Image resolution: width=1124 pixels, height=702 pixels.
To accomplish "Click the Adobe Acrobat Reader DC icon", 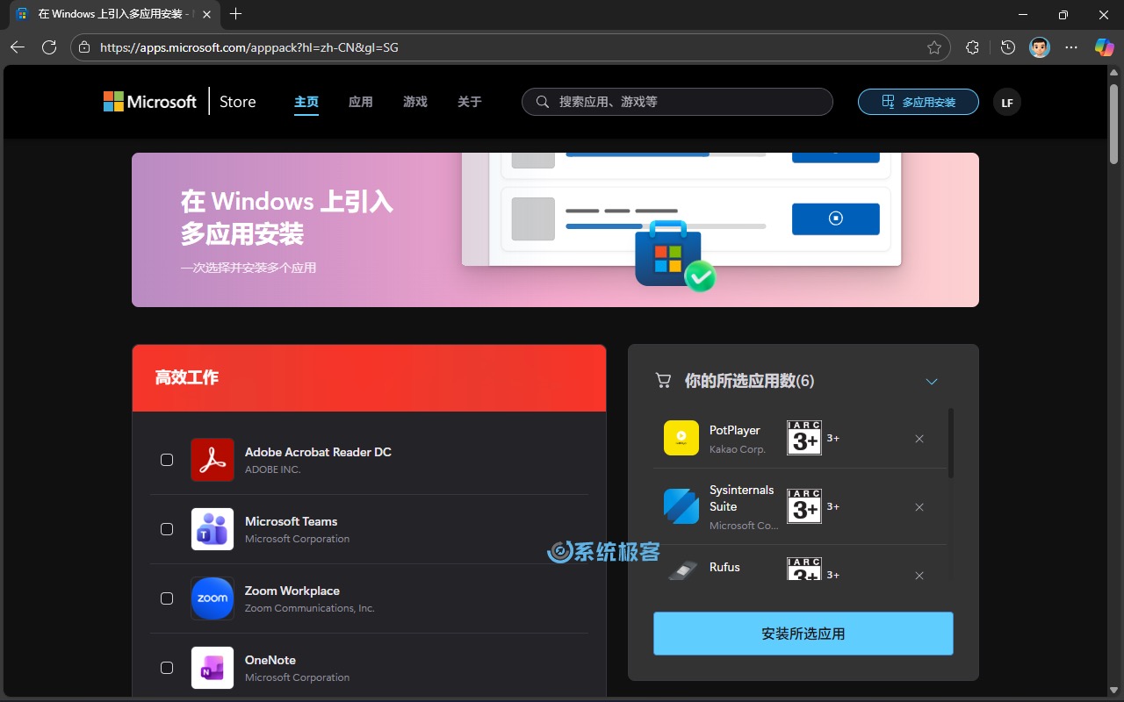I will coord(212,459).
